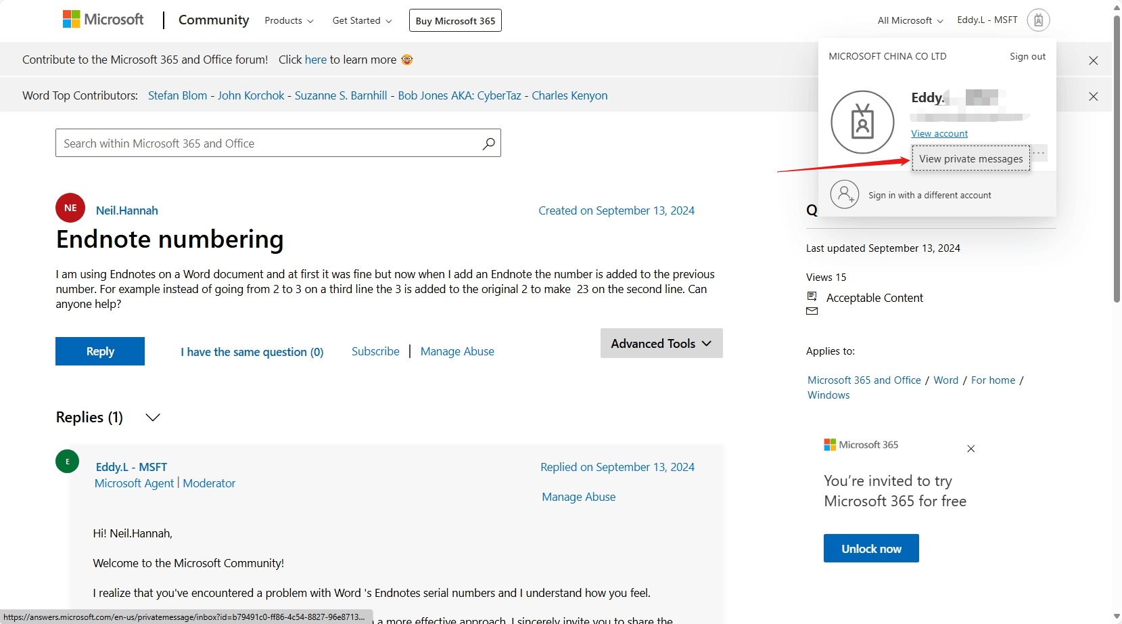Close the Word Top Contributors banner

(x=1094, y=96)
